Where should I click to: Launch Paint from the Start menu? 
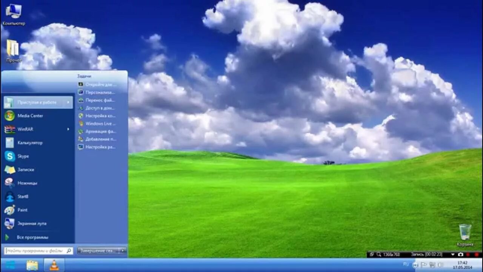38,210
